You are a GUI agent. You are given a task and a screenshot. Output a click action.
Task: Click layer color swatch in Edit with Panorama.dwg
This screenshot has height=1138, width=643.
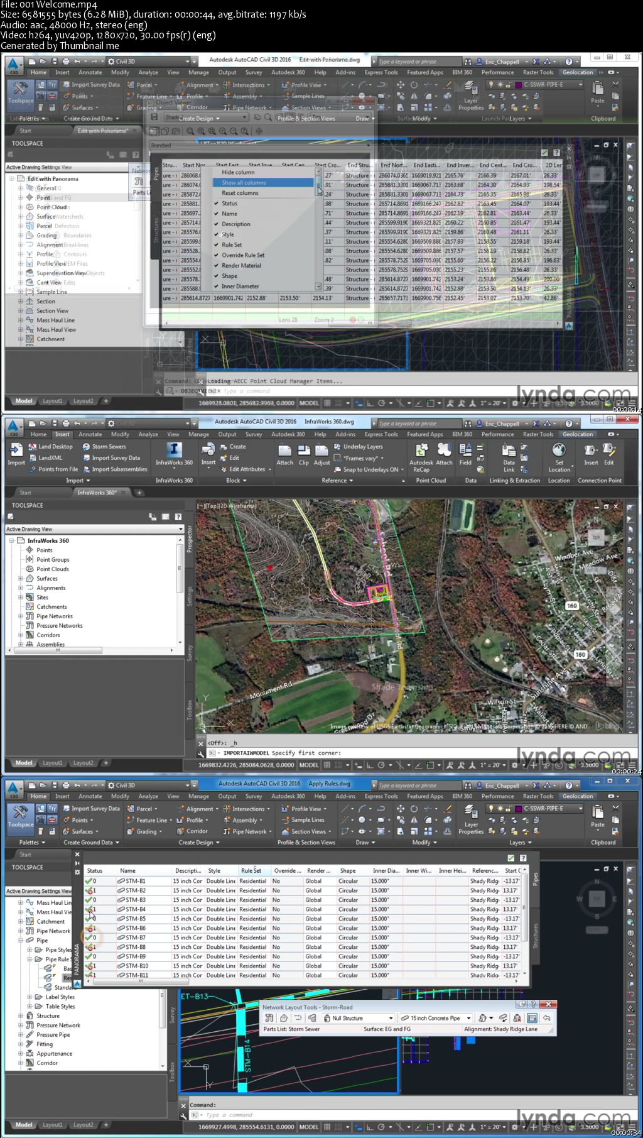pyautogui.click(x=519, y=85)
